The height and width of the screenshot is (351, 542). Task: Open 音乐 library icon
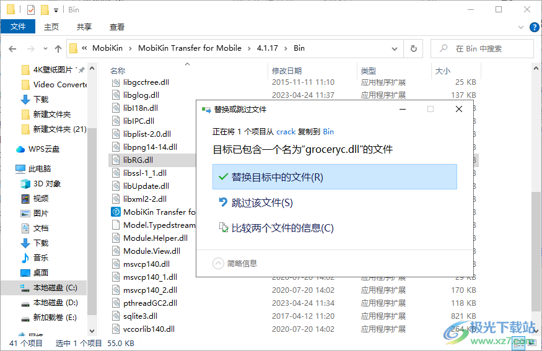point(25,258)
